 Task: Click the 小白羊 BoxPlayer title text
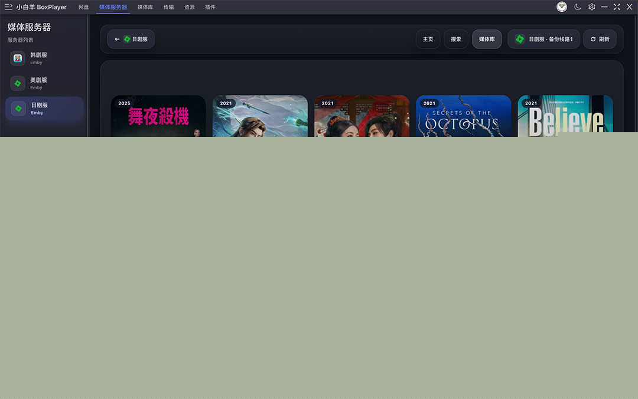click(41, 7)
